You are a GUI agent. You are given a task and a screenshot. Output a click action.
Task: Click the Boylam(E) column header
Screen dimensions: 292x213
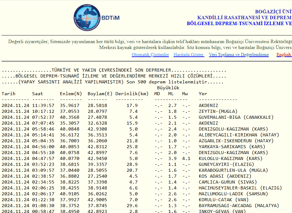click(x=100, y=94)
